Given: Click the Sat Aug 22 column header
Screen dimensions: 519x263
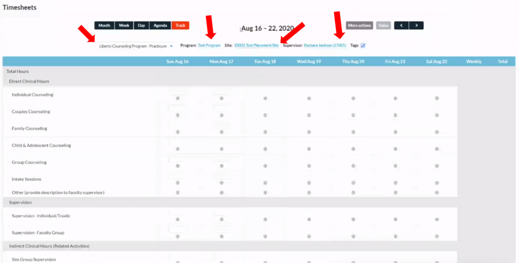Looking at the screenshot, I should pyautogui.click(x=436, y=61).
